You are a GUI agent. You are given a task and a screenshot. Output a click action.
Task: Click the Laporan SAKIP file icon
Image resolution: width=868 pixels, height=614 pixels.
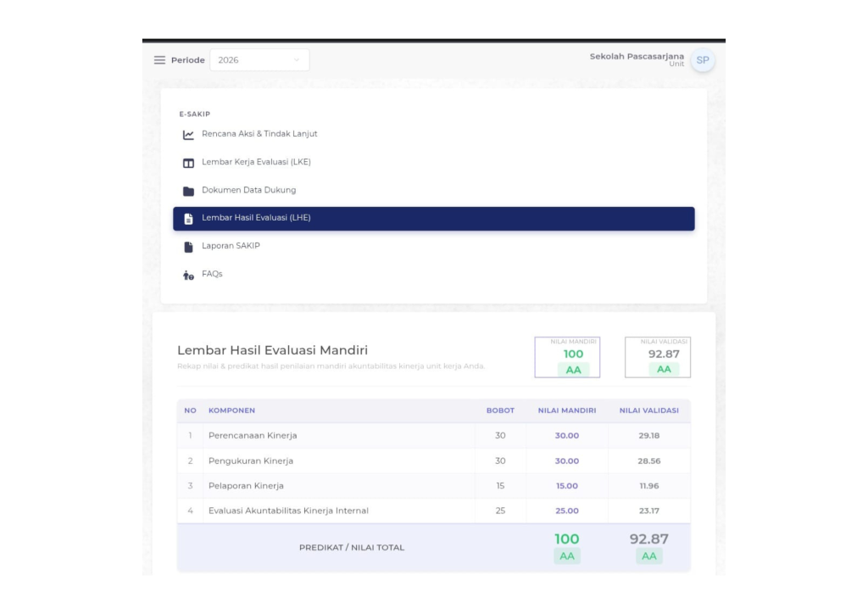[188, 247]
